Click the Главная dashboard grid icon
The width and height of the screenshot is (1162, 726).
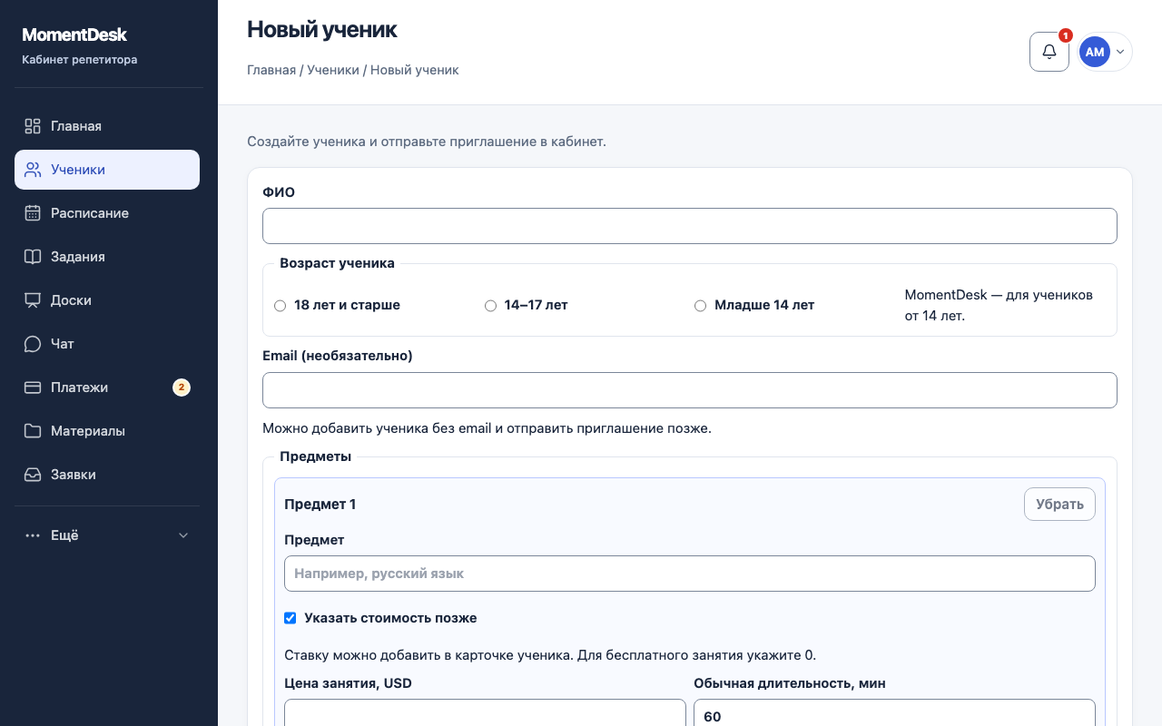33,126
